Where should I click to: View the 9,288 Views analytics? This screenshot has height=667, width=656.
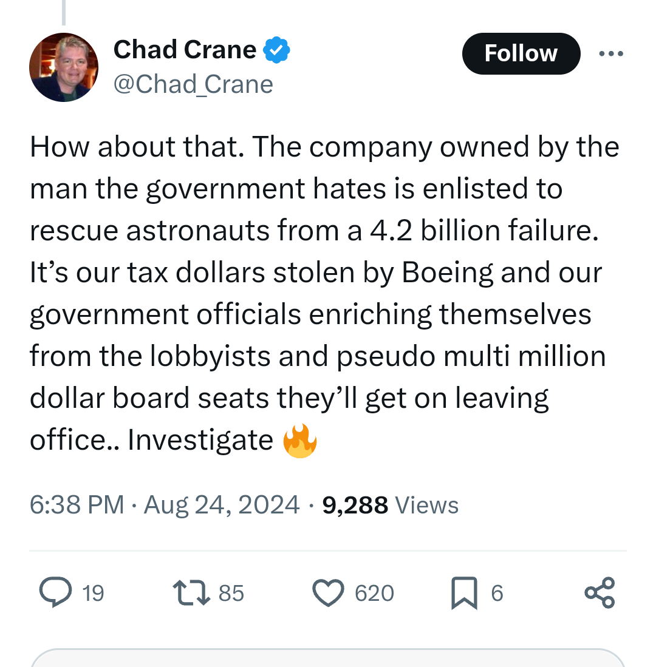click(390, 505)
